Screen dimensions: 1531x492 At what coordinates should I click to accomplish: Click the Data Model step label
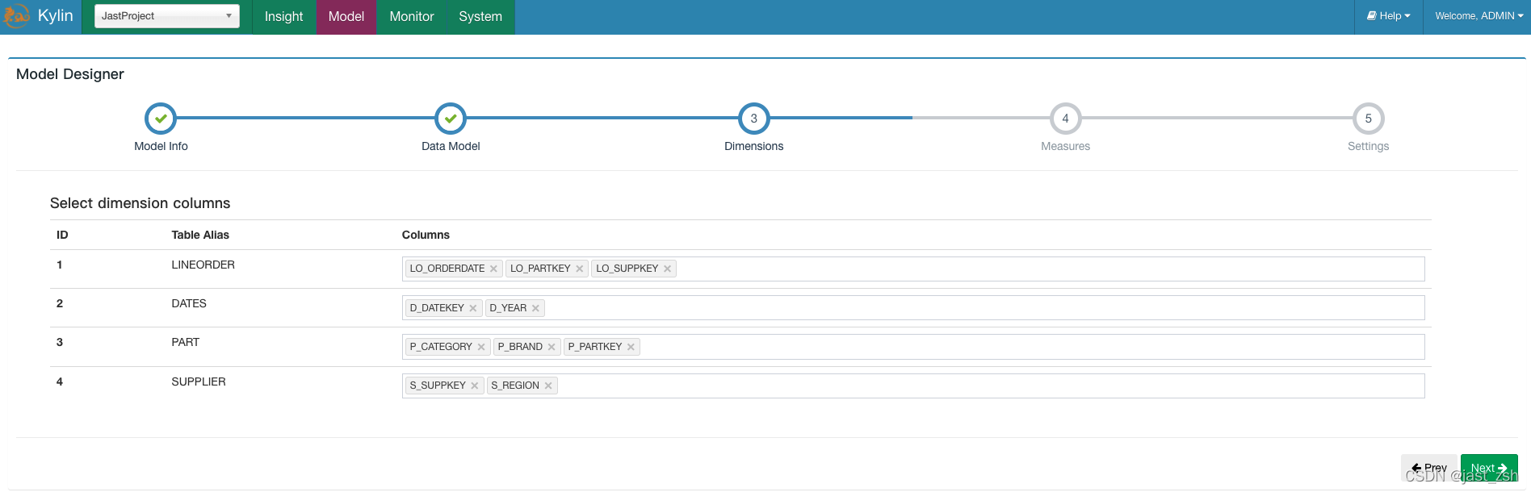click(x=451, y=146)
